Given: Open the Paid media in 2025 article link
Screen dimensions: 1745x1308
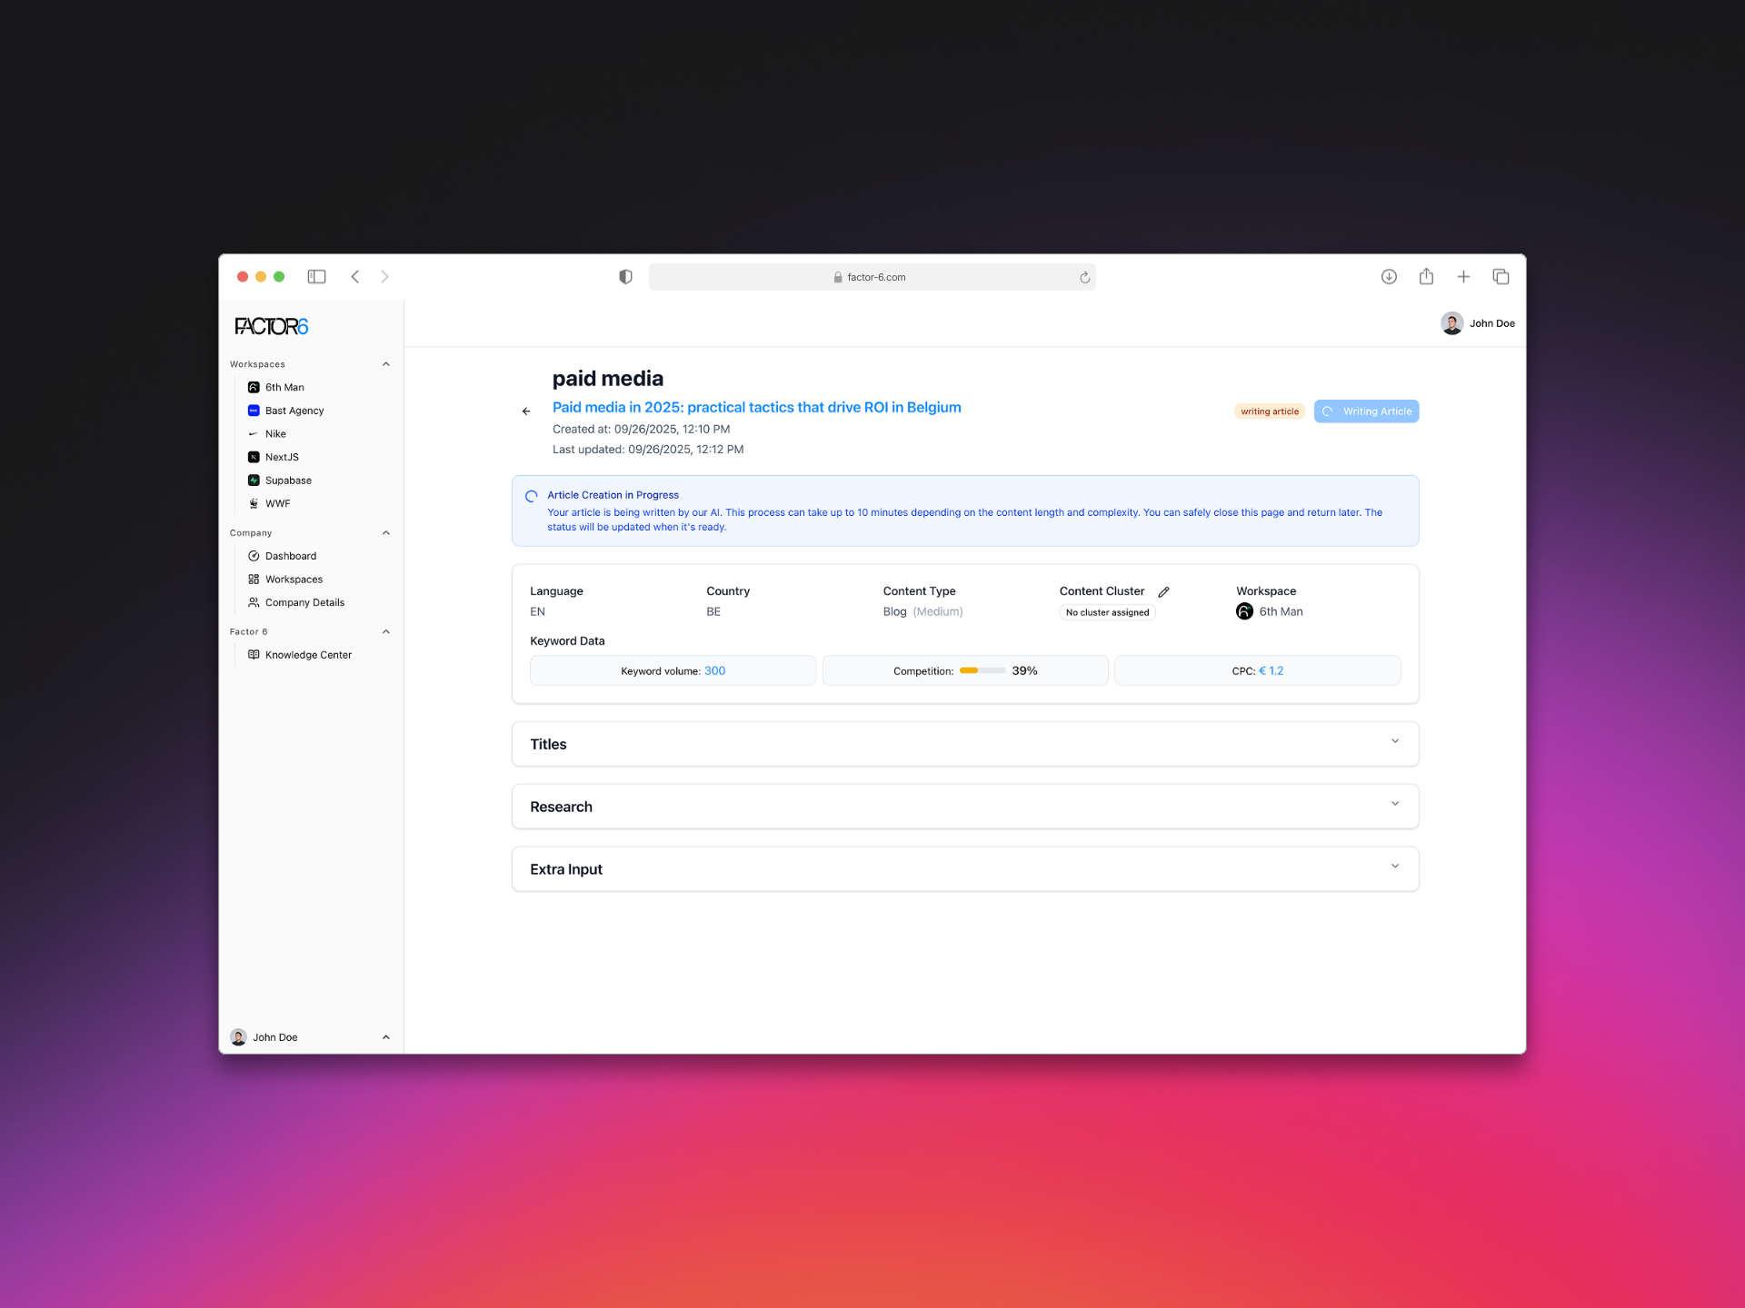Looking at the screenshot, I should [756, 408].
